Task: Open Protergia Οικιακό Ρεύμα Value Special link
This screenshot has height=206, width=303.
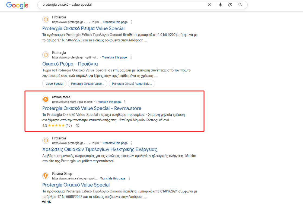Action: [x=83, y=28]
